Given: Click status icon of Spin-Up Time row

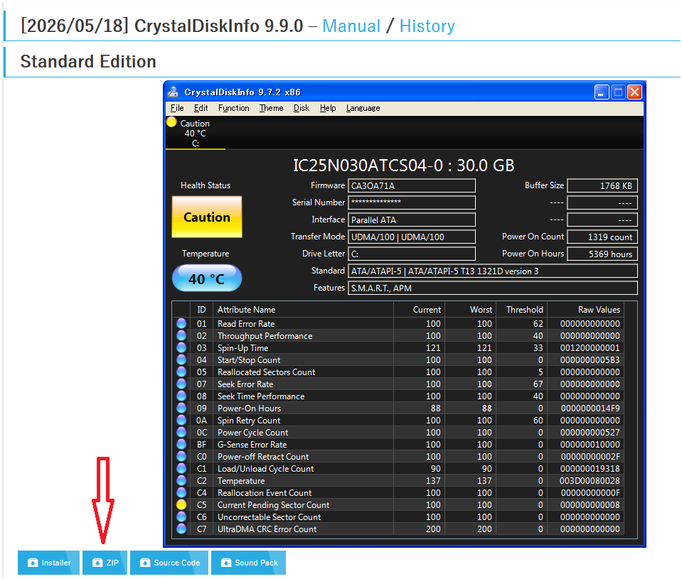Looking at the screenshot, I should tap(181, 348).
